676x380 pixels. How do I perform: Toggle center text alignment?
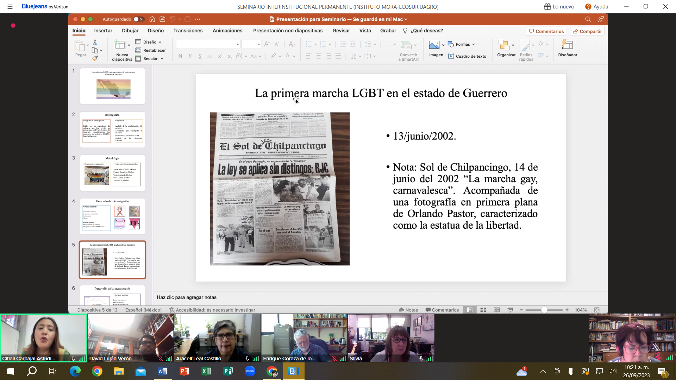(318, 56)
